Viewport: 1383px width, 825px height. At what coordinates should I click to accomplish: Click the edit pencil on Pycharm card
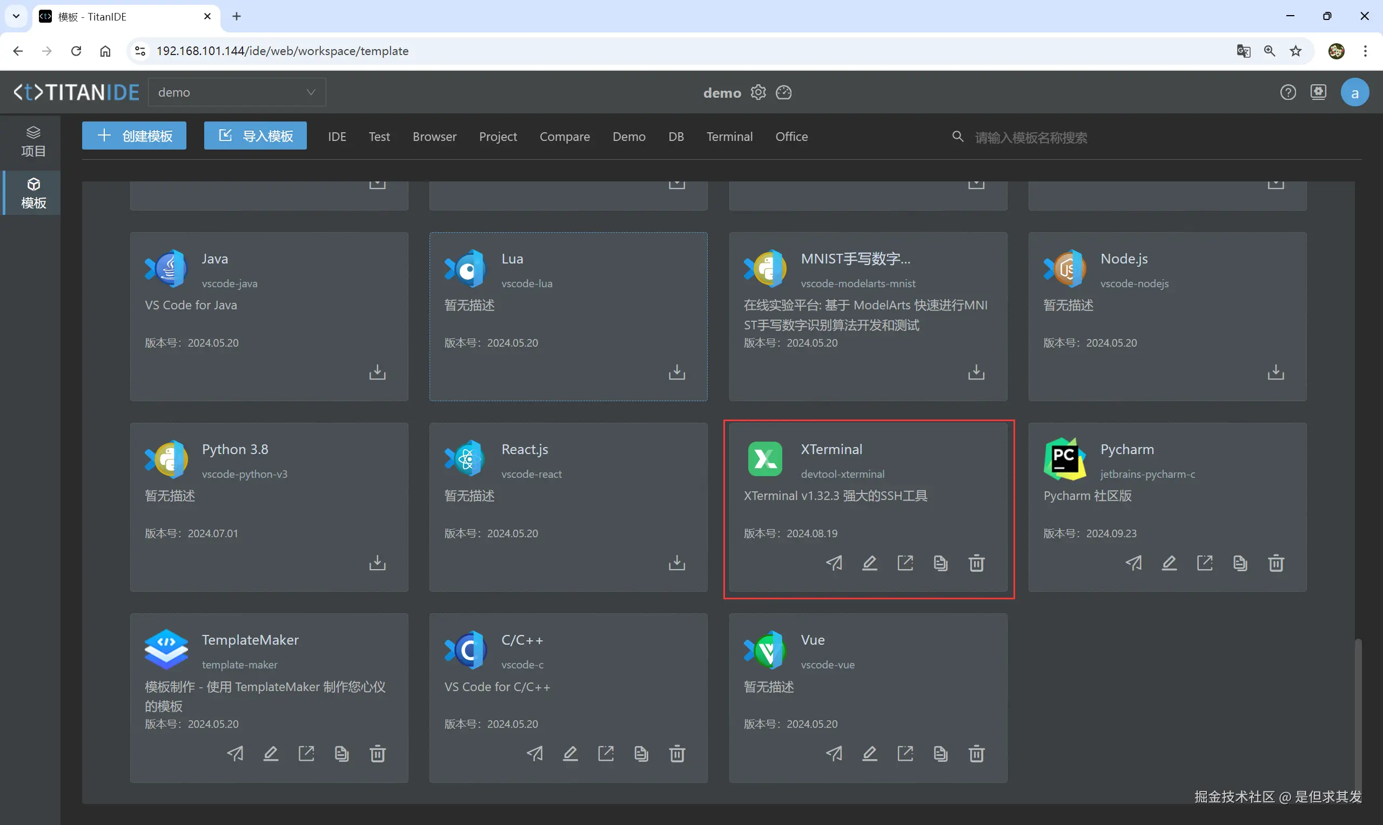click(1169, 563)
